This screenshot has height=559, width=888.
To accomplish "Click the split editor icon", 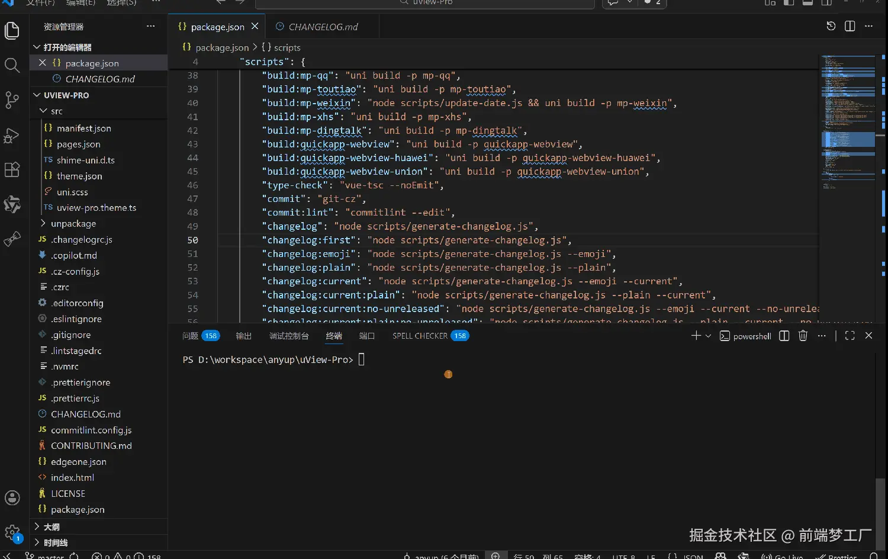I will tap(850, 26).
